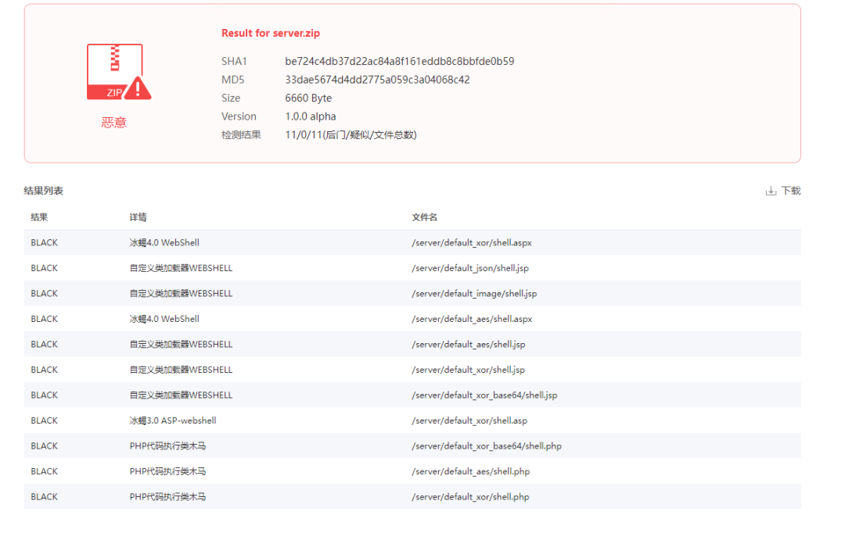This screenshot has height=533, width=845.
Task: Click PHP代码执行类木马 detail for default_xor_base64/shell.php
Action: click(x=167, y=446)
